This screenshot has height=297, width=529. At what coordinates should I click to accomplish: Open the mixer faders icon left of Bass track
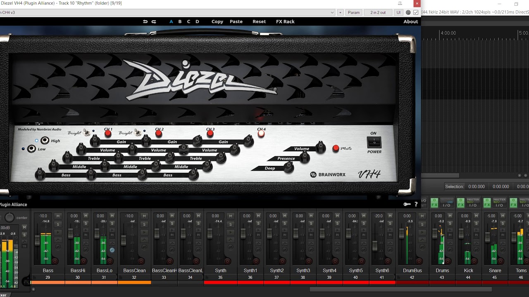(26, 282)
